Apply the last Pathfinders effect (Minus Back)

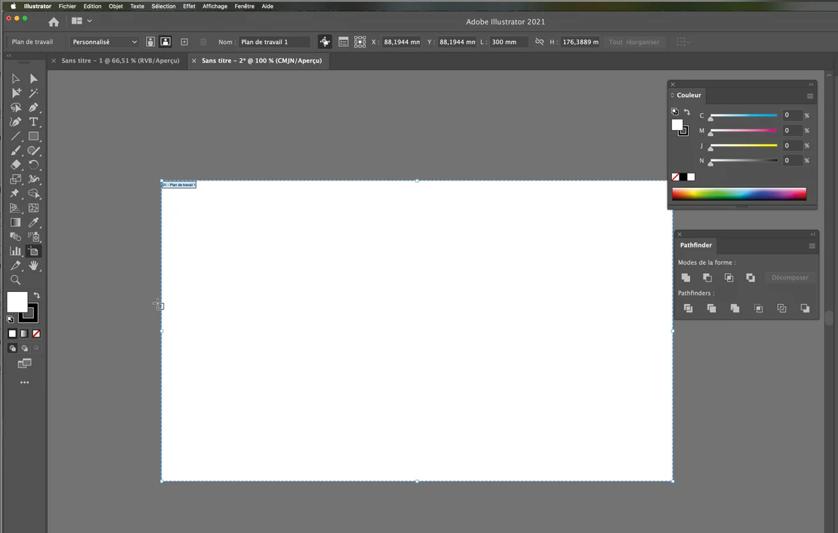(805, 308)
